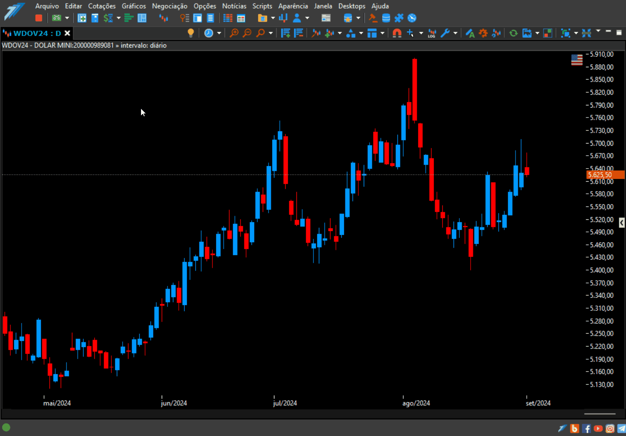Open the Telegram link in status bar

pos(622,429)
